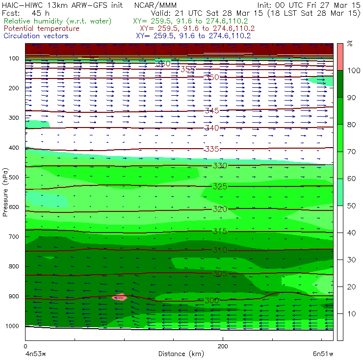
Task: Pick the darkest green 90–100% colorbar segment
Action: [x=340, y=84]
